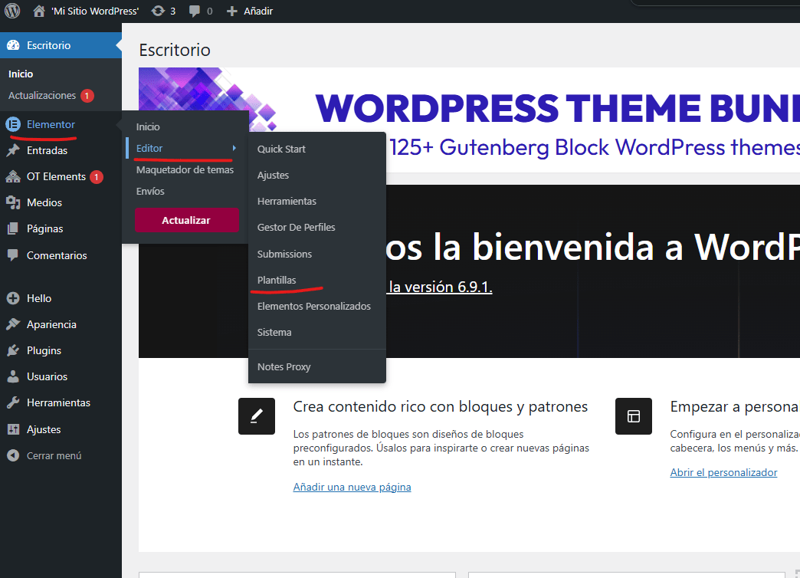800x578 pixels.
Task: Open Apariencia menu in sidebar
Action: point(51,324)
